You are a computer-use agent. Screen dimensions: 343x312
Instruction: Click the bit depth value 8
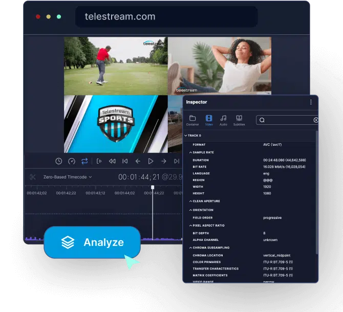click(x=264, y=233)
